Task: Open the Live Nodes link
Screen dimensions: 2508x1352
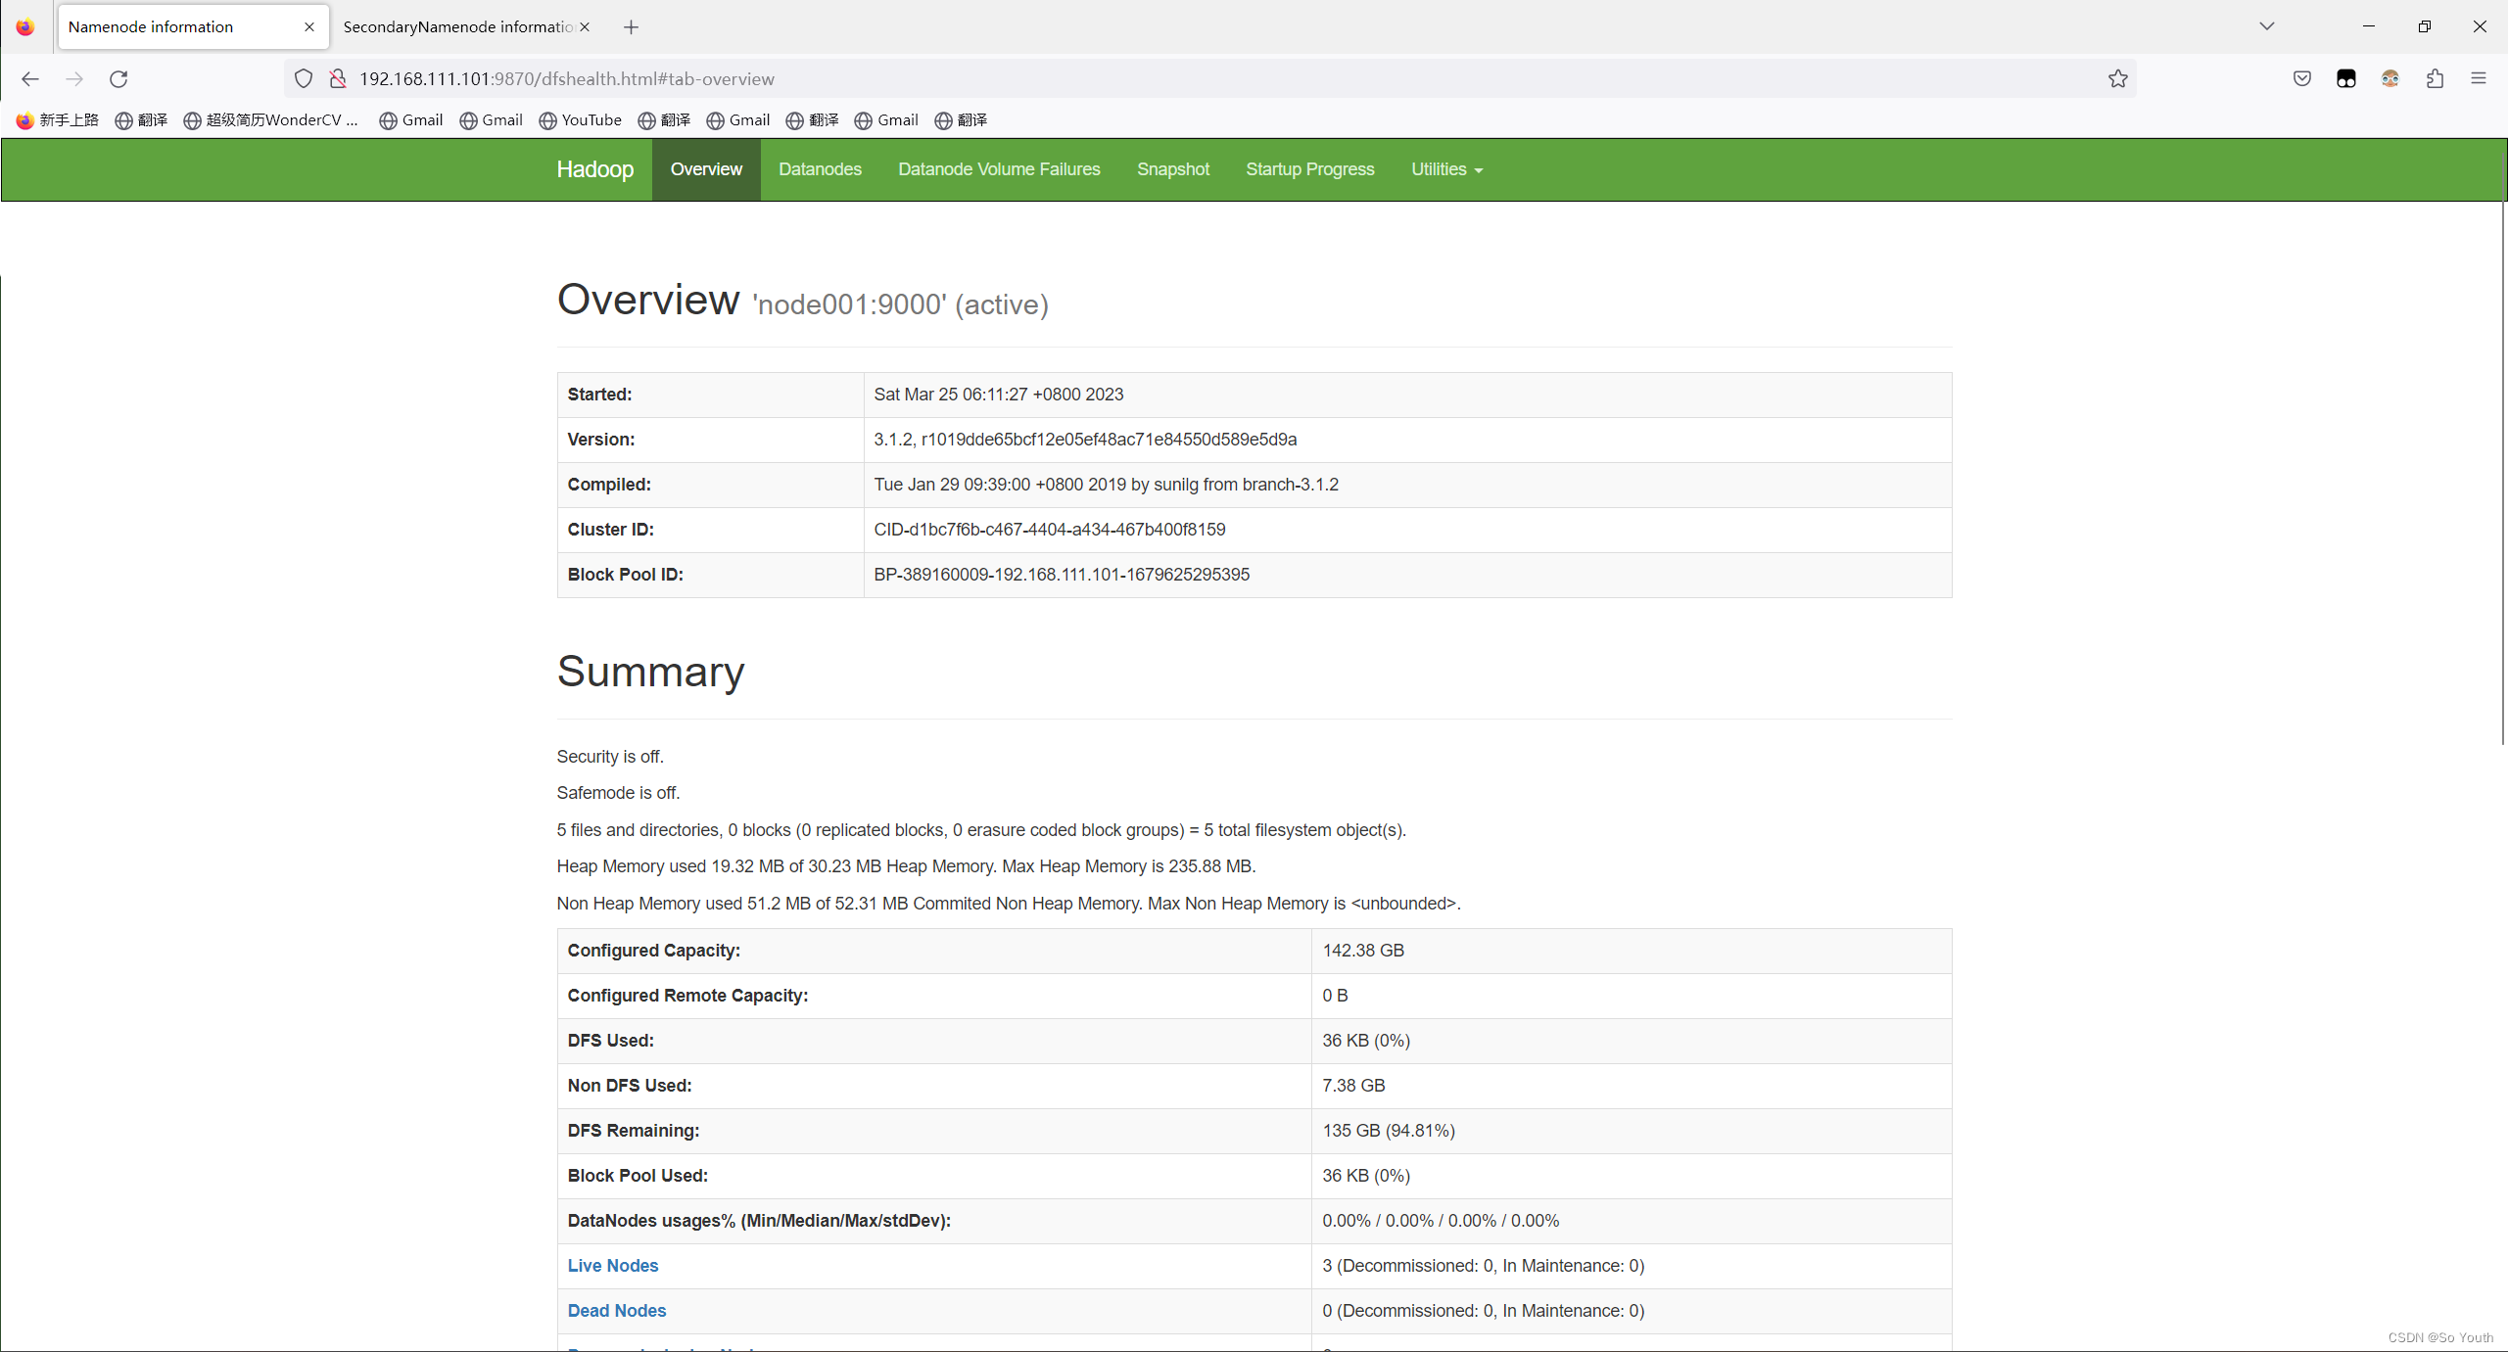Action: (613, 1266)
